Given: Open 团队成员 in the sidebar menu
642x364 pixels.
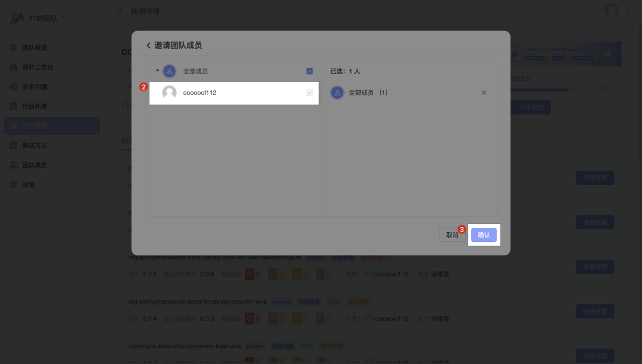Looking at the screenshot, I should pyautogui.click(x=34, y=165).
